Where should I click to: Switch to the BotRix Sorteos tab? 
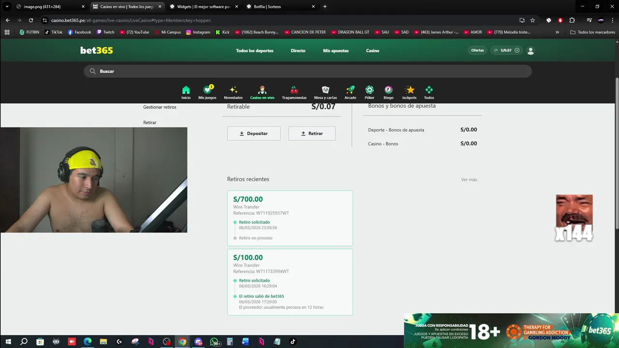[280, 7]
